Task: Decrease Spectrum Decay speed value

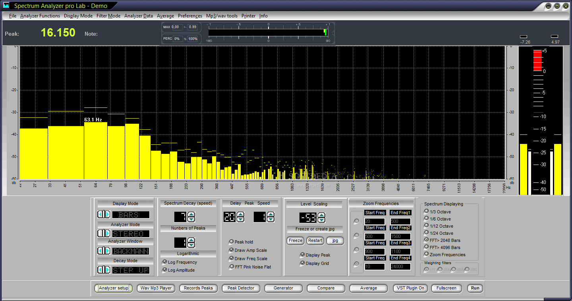Action: [x=191, y=219]
